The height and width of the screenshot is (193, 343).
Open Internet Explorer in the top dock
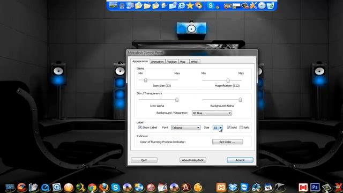181,6
